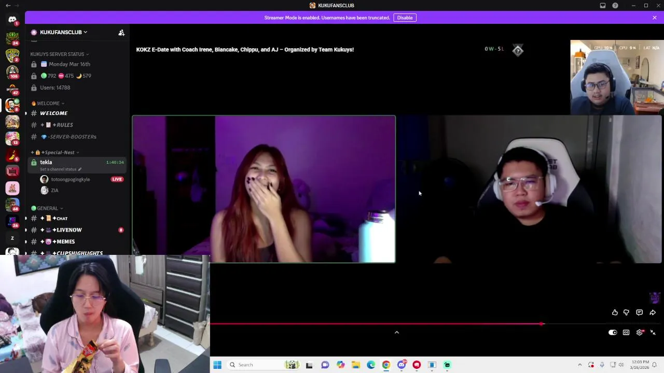This screenshot has height=373, width=664.
Task: Open the Z letter server icon
Action: [x=12, y=238]
